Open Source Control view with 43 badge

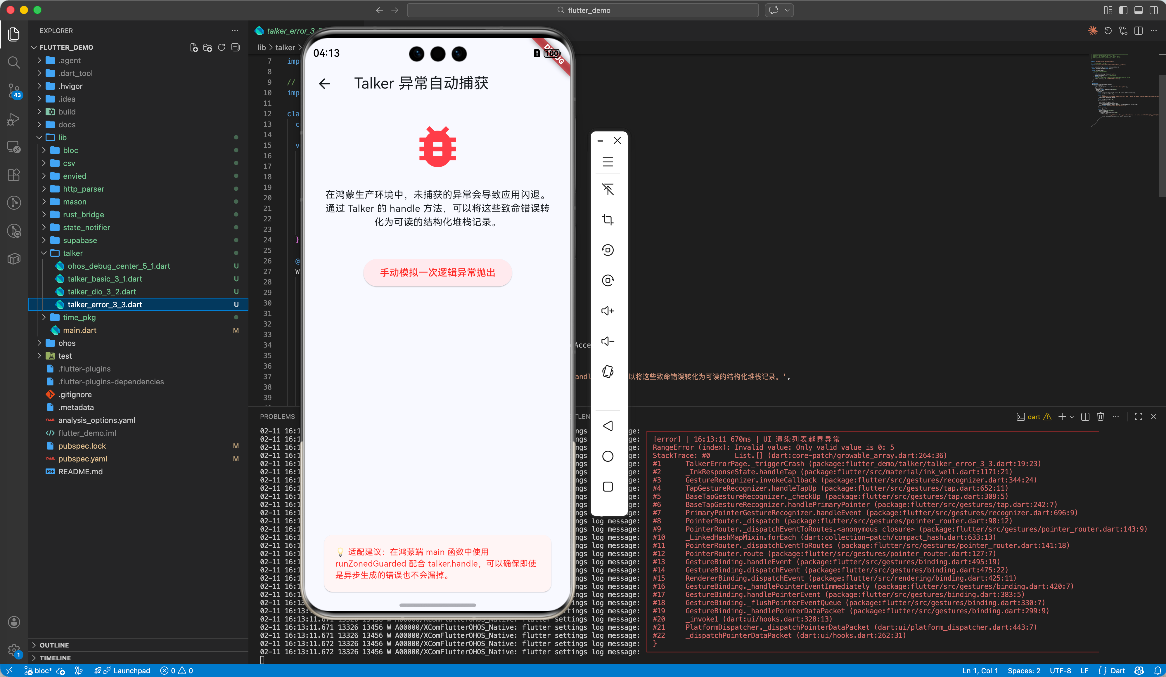(14, 91)
